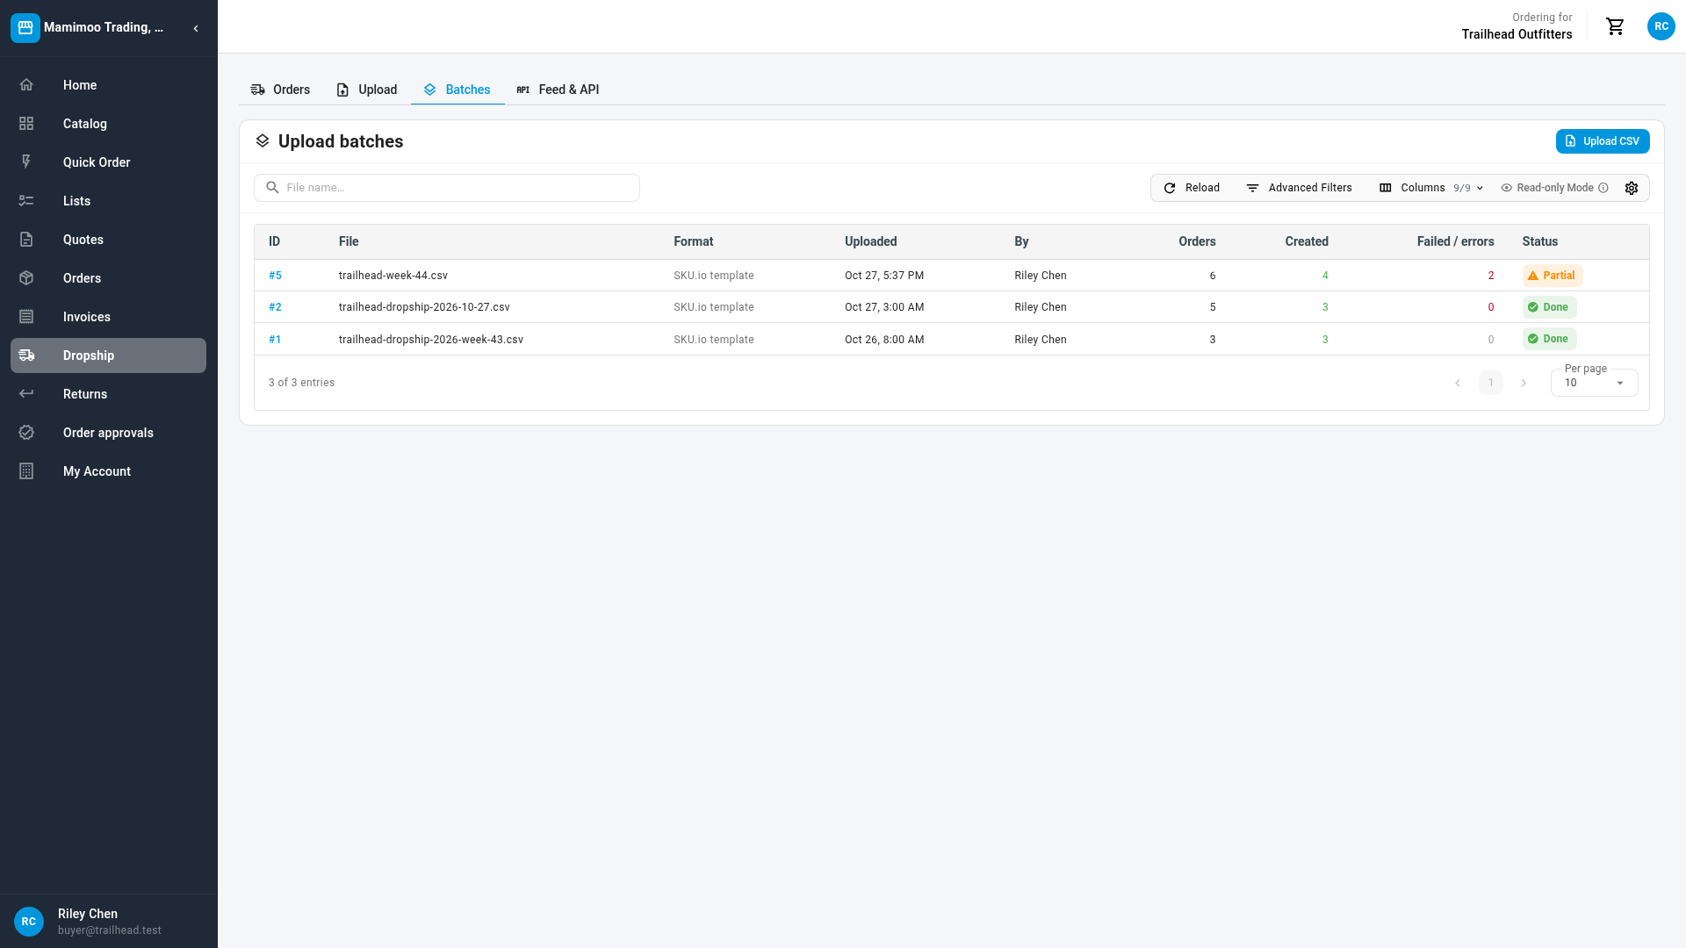Open the RC user avatar menu
Viewport: 1686px width, 948px height.
(x=1661, y=26)
